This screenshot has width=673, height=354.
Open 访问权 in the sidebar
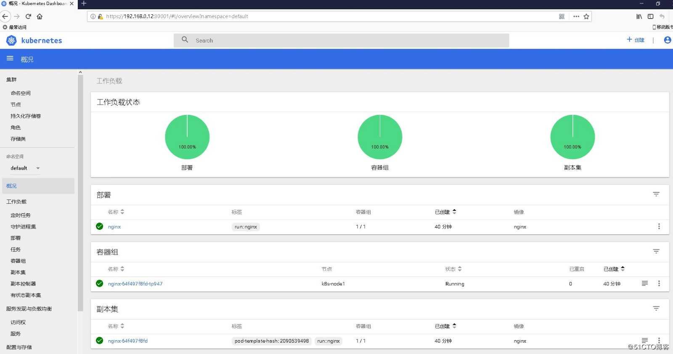point(18,322)
